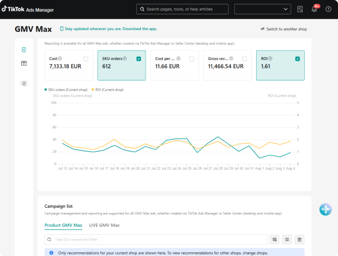The width and height of the screenshot is (338, 256).
Task: Focus the search pages and tools field
Action: point(182,9)
